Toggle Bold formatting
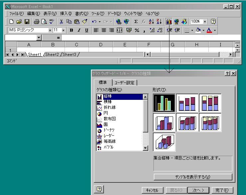Viewport: 246px width, 195px height. 71,30
